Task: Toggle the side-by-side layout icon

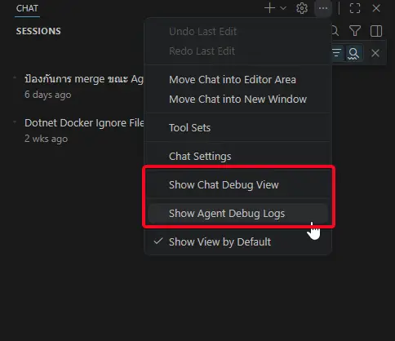Action: [376, 31]
